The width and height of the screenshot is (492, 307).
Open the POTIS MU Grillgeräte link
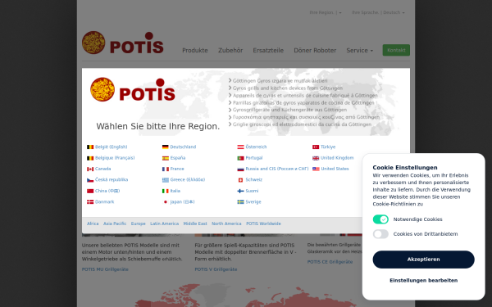[x=105, y=269]
